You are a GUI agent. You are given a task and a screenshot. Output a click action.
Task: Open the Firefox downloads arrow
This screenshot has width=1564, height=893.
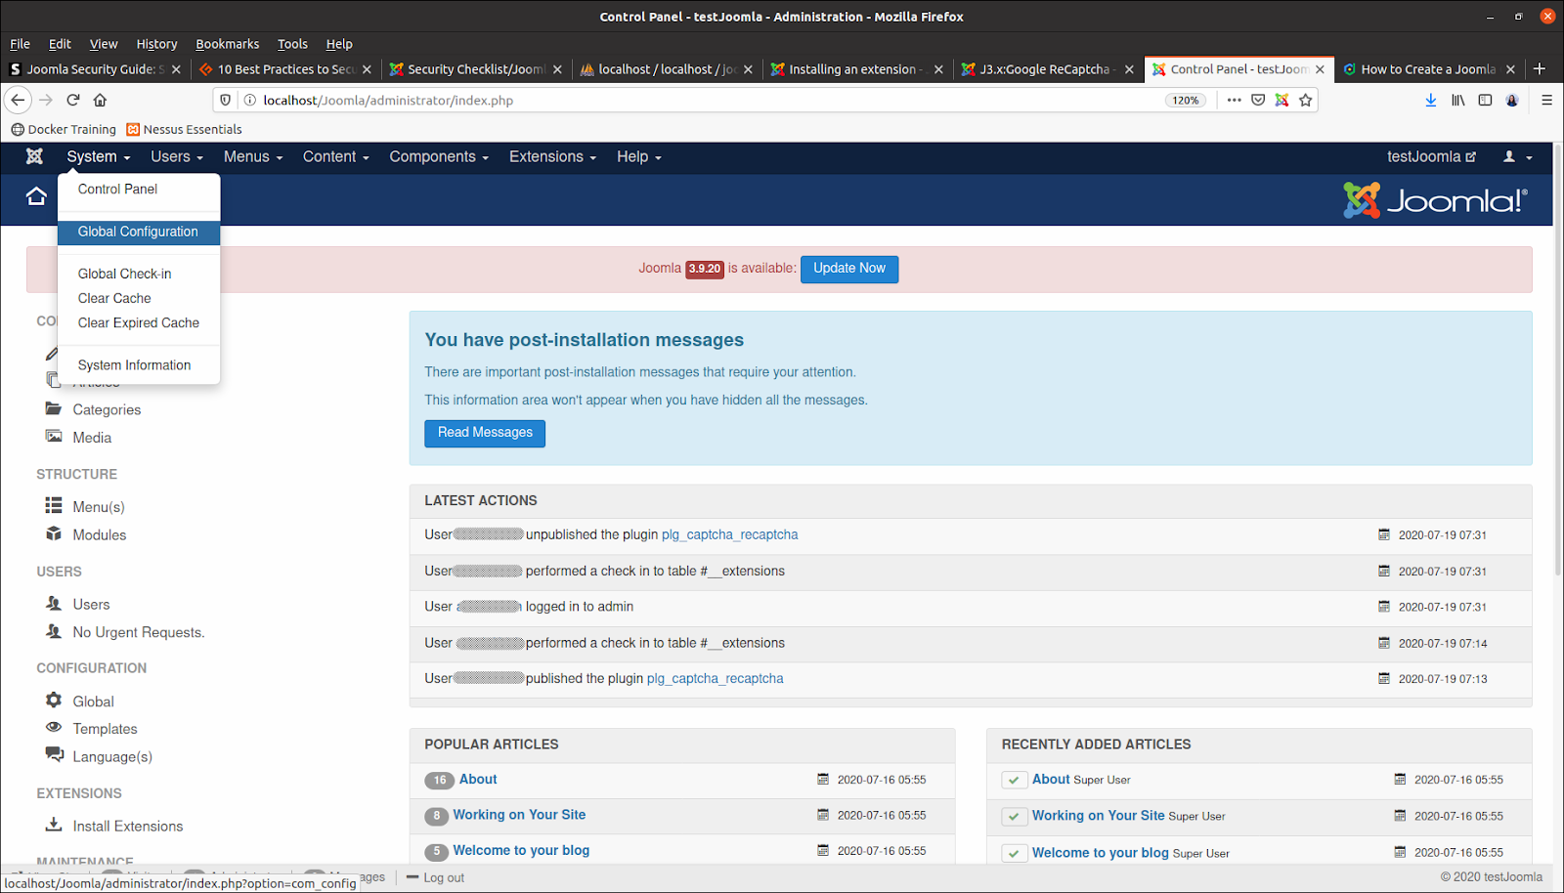(1431, 100)
